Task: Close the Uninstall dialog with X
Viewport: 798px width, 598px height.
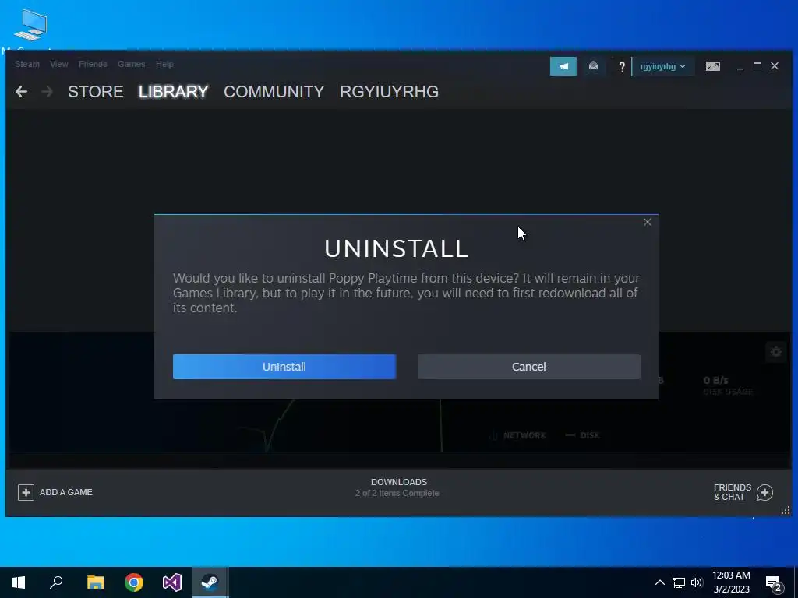Action: 648,222
